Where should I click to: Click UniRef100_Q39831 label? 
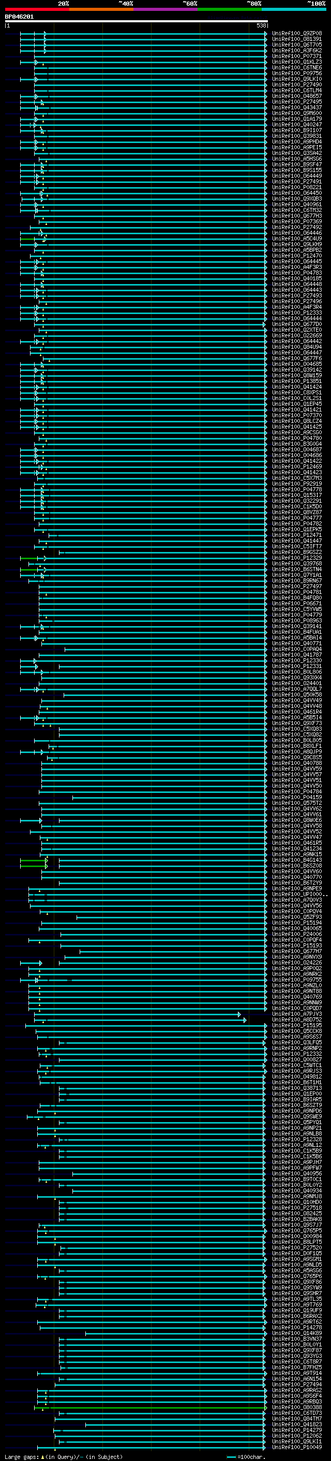pos(296,136)
